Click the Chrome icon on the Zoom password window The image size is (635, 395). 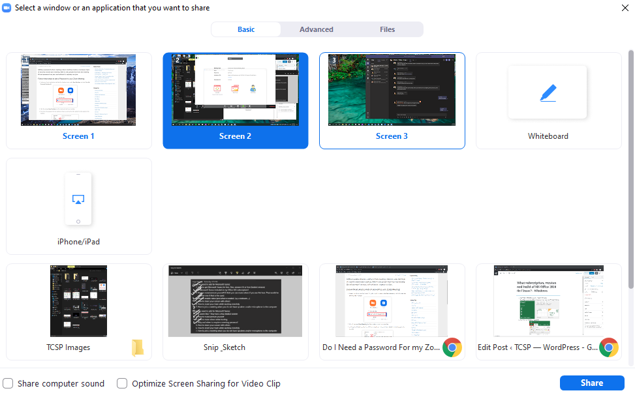452,347
